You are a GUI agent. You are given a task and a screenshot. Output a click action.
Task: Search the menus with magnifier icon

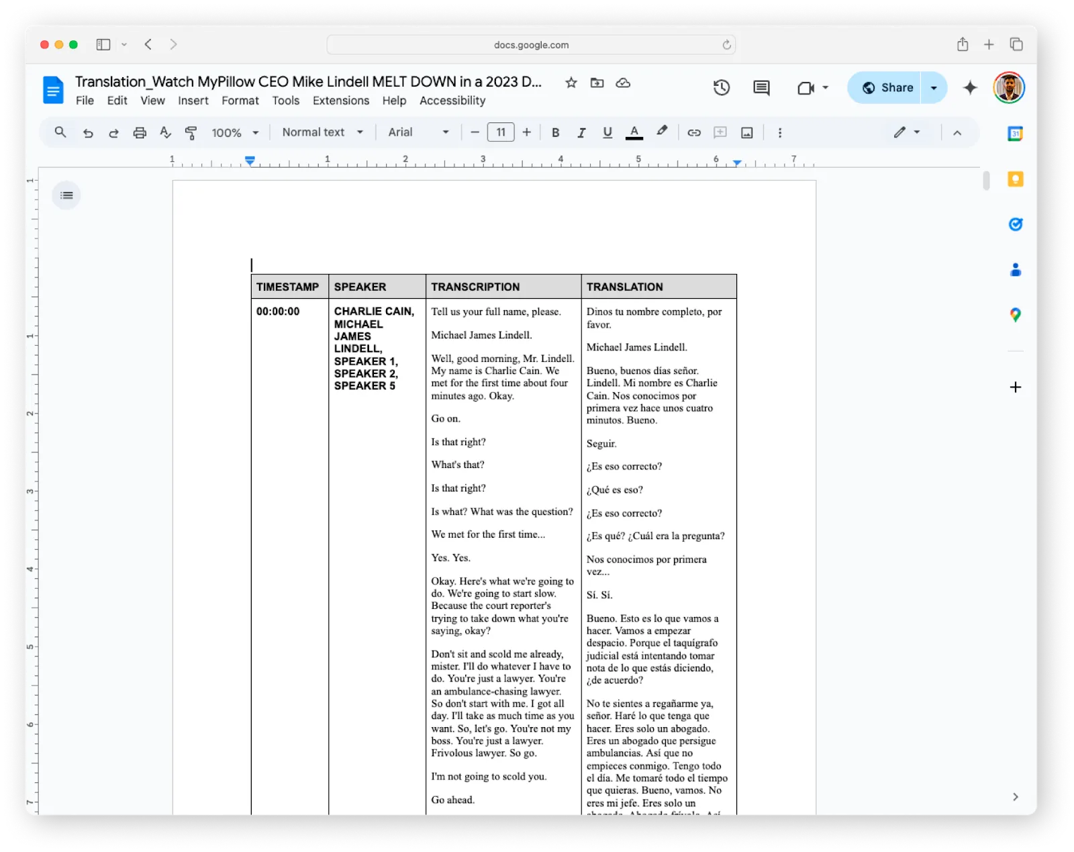tap(60, 132)
